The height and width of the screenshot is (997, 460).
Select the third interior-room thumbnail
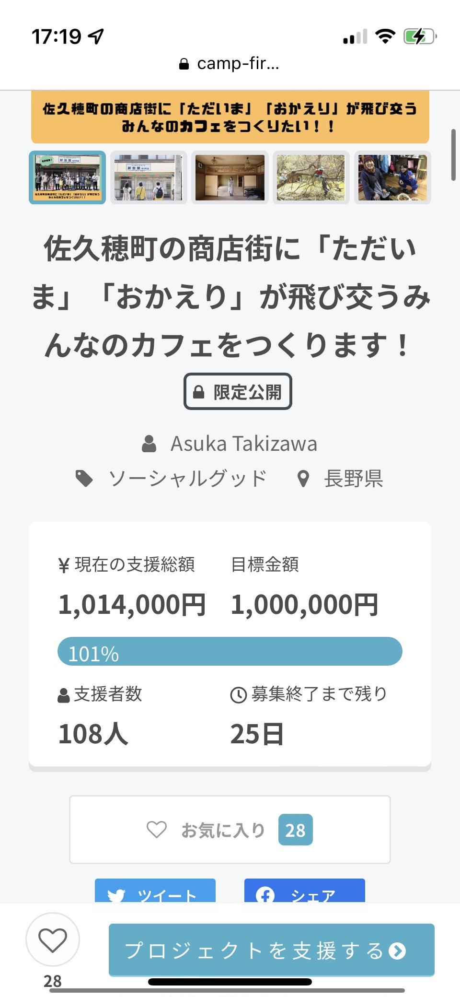tap(230, 177)
